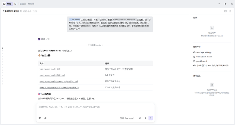The image size is (235, 125).
Task: Open trae-custom-model/references/providers.md link
Action: coord(59,81)
